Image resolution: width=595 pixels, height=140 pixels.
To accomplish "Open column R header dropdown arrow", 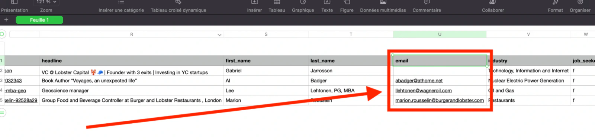I will 219,35.
